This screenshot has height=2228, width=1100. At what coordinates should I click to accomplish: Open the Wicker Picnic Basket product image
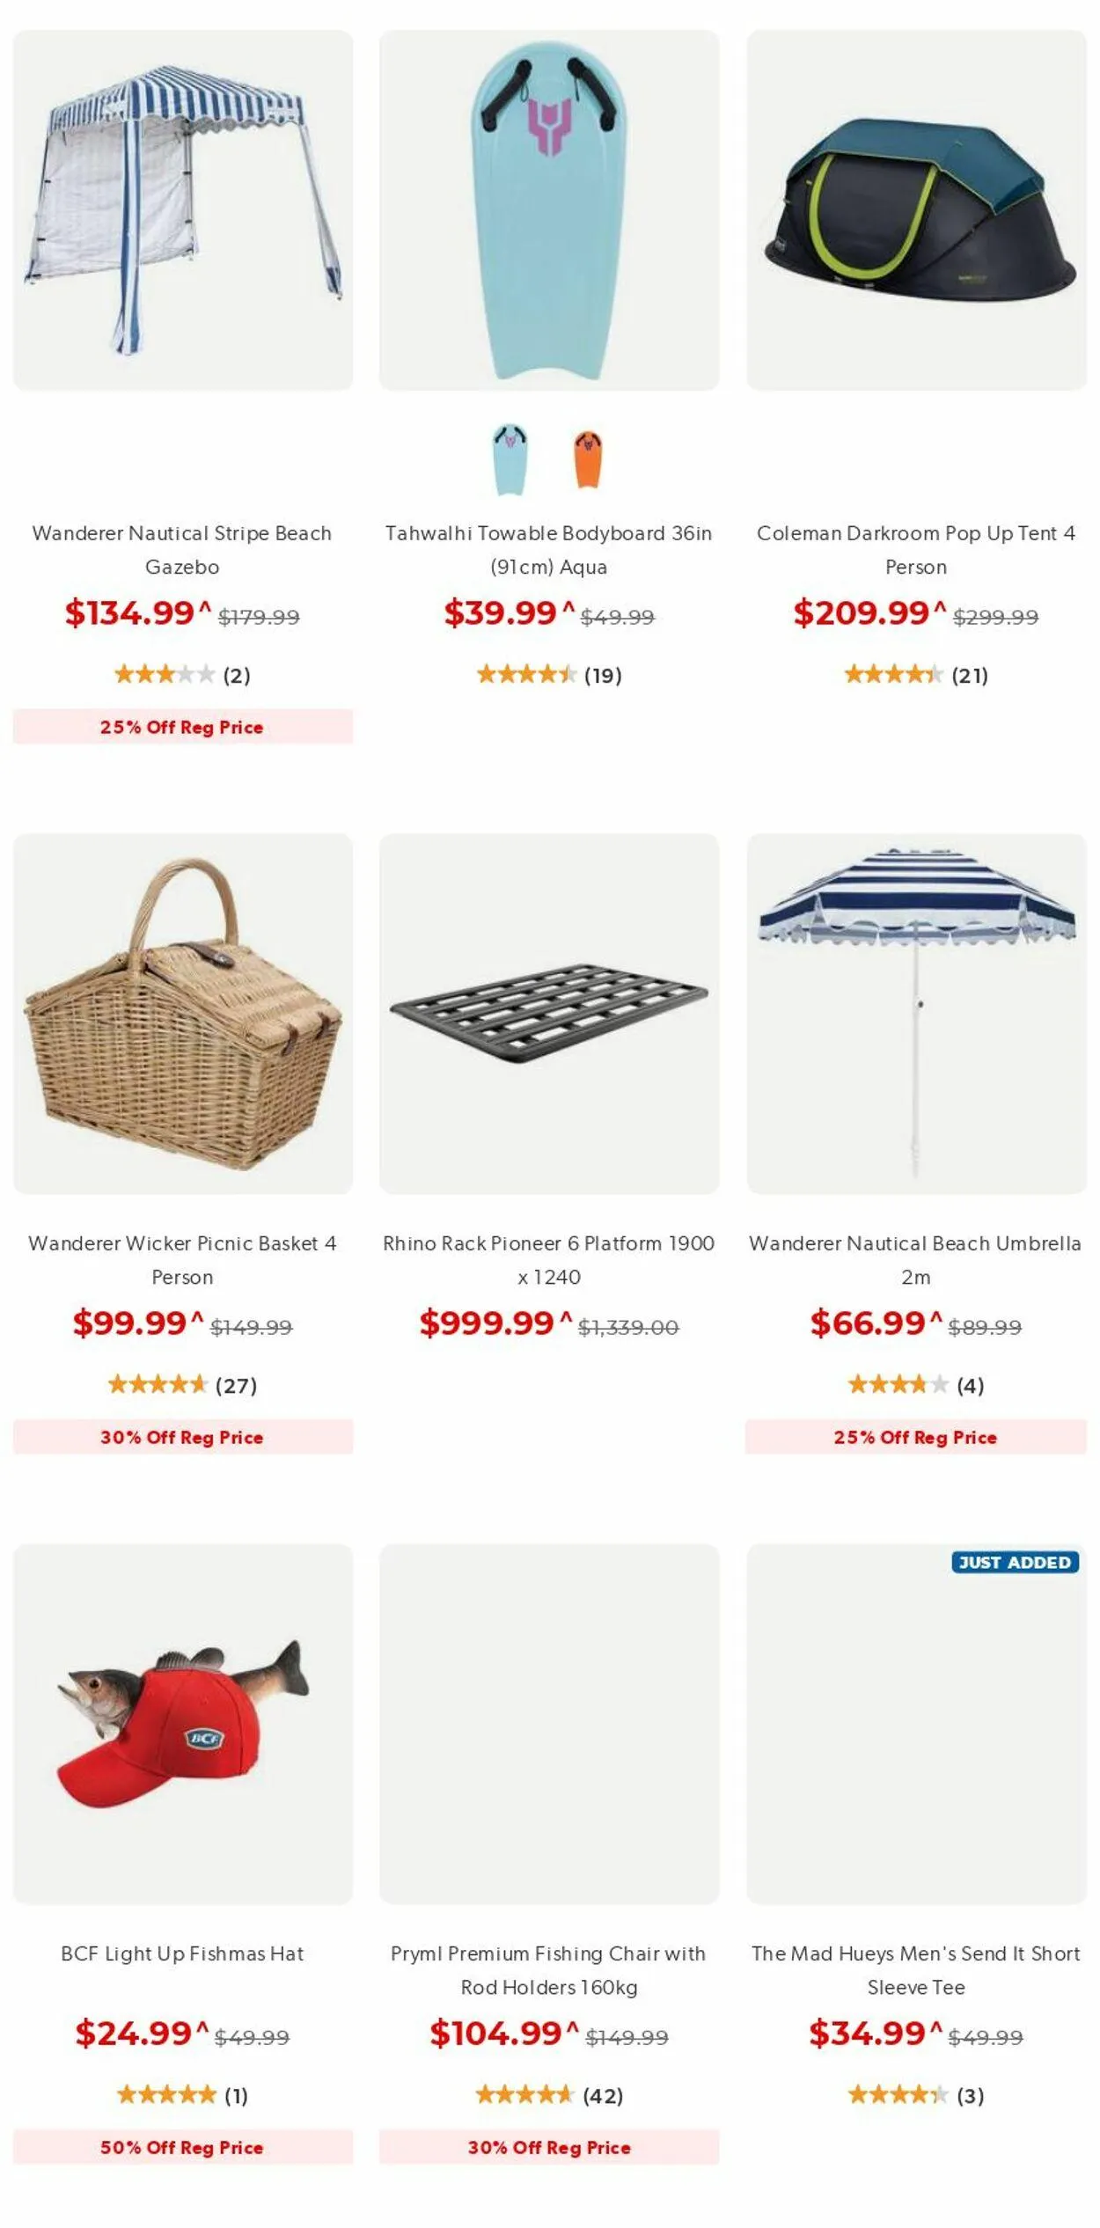tap(183, 1014)
